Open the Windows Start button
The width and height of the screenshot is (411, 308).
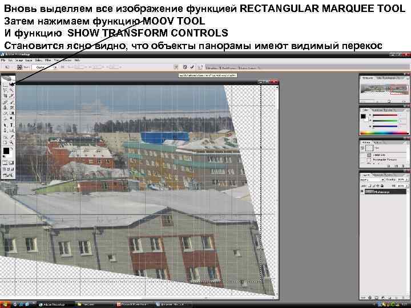tap(5, 305)
